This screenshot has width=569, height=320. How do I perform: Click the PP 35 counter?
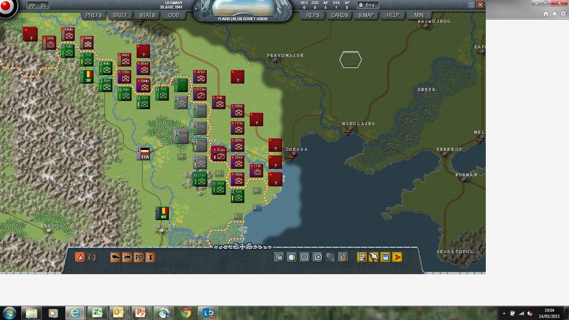point(38,5)
